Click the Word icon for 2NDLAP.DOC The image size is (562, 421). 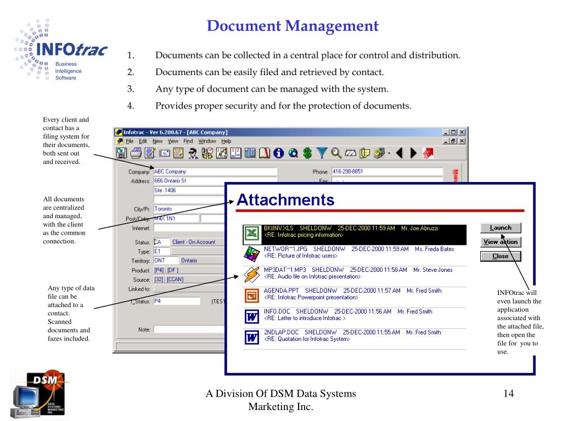251,337
